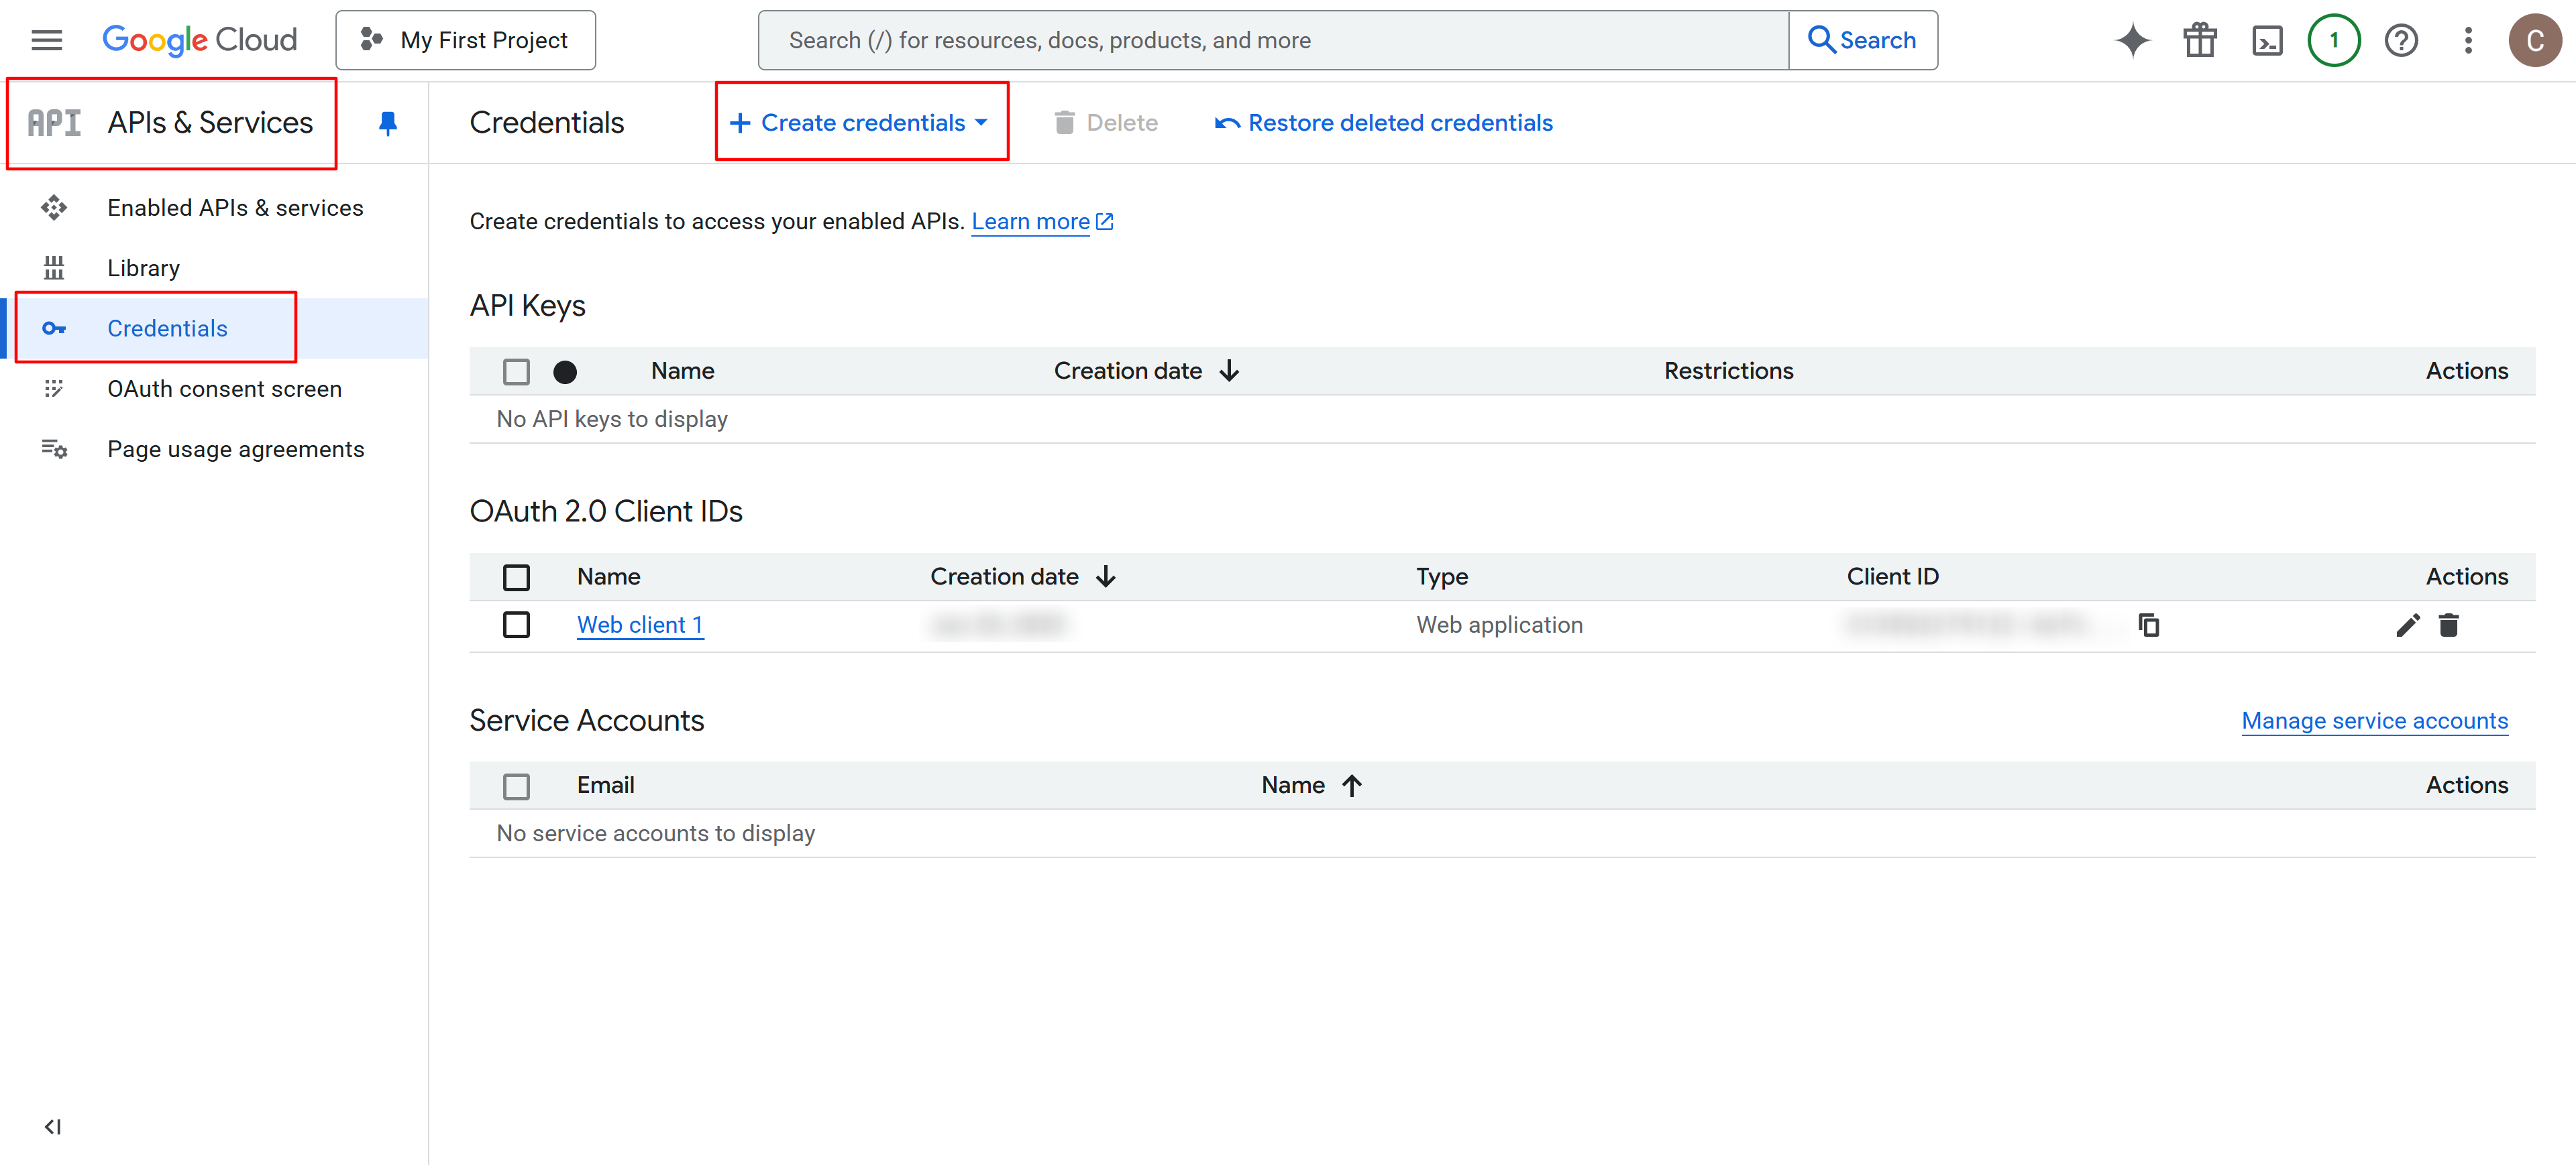This screenshot has width=2576, height=1165.
Task: Open Enabled APIs & services page
Action: [x=235, y=208]
